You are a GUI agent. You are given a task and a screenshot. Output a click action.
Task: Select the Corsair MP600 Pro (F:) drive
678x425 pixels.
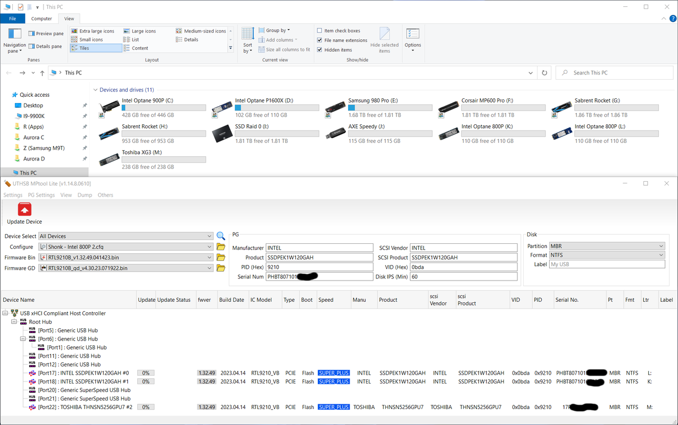tap(491, 108)
